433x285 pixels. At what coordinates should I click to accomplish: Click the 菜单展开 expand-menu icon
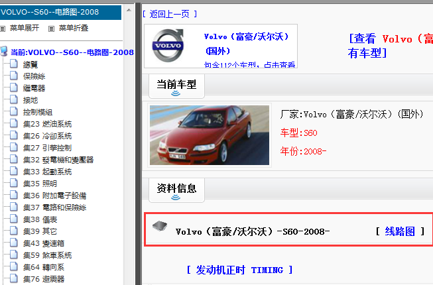point(3,28)
